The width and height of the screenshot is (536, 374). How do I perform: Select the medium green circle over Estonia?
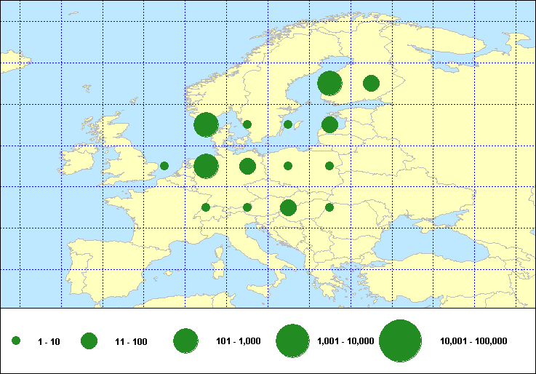tap(329, 124)
